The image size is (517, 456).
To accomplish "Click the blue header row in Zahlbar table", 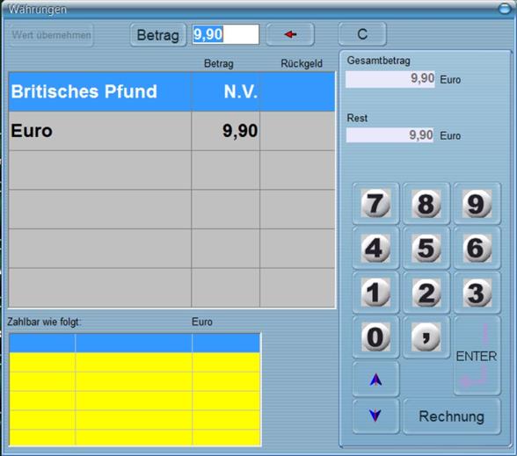I will coord(135,343).
